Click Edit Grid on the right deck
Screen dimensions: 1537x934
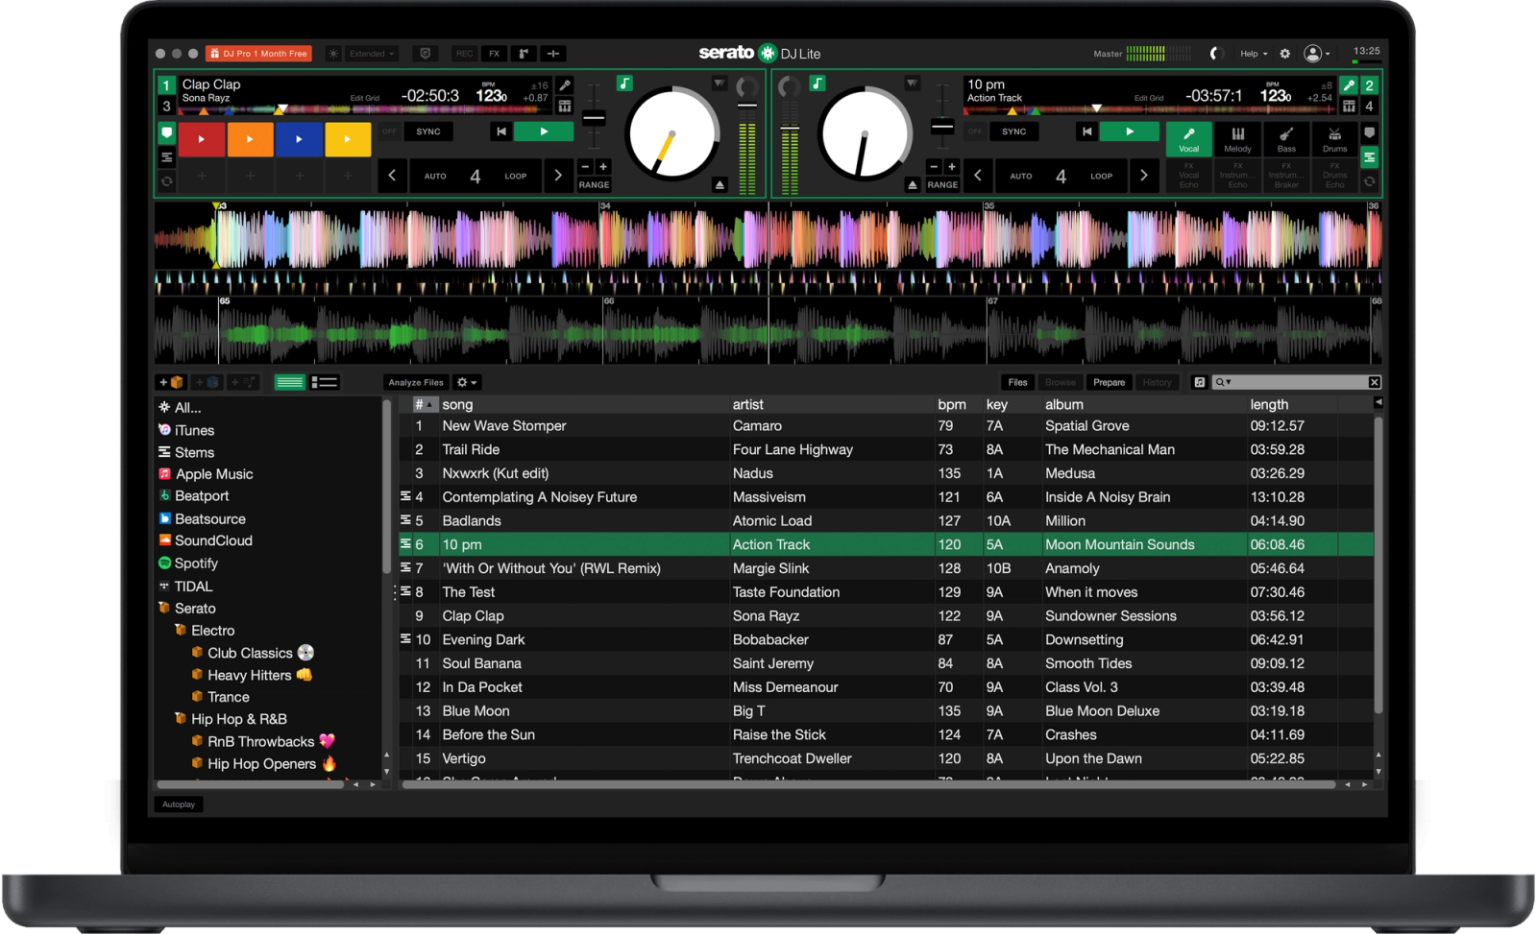click(x=1149, y=98)
